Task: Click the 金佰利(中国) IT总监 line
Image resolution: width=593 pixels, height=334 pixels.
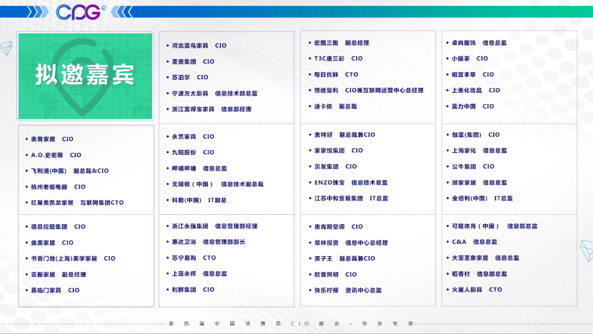Action: pos(482,198)
